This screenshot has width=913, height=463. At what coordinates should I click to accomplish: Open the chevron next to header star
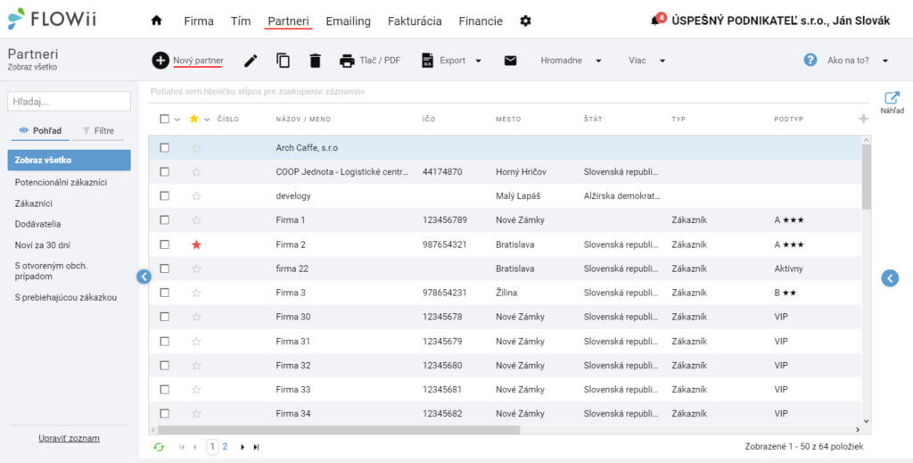pos(206,120)
